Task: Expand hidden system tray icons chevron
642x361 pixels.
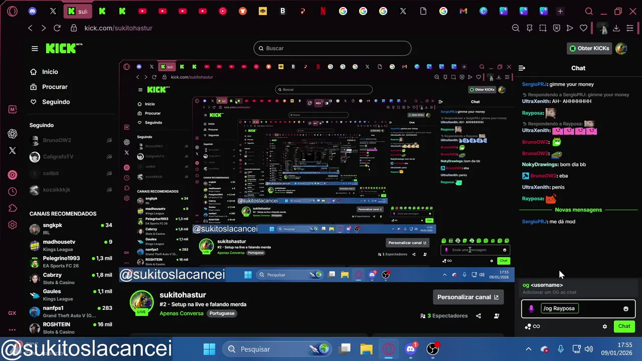Action: pos(528,349)
